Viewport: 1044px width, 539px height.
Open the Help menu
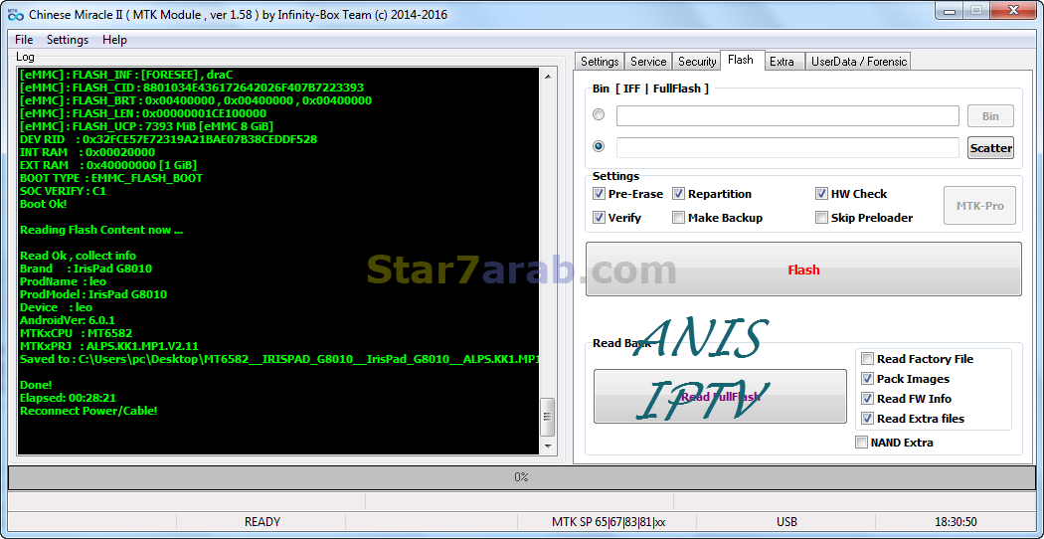114,40
